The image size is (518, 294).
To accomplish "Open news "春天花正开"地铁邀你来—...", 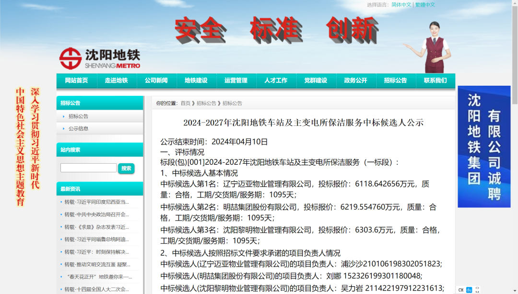I will pos(98,277).
